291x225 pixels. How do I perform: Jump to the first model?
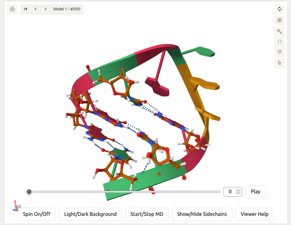click(x=25, y=9)
